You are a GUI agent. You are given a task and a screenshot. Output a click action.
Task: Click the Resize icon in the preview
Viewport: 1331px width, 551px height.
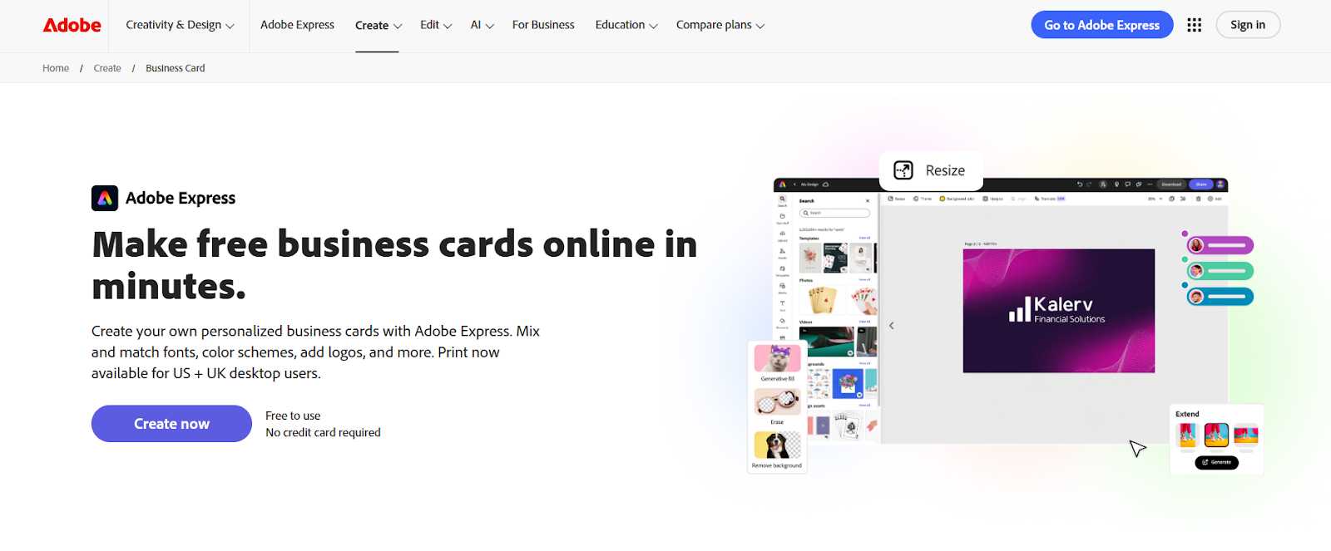point(903,170)
